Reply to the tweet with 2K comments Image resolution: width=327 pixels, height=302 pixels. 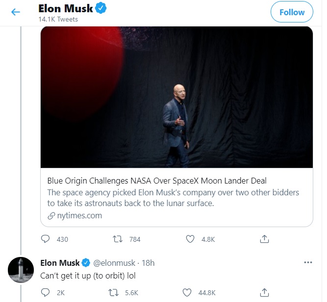pos(45,292)
